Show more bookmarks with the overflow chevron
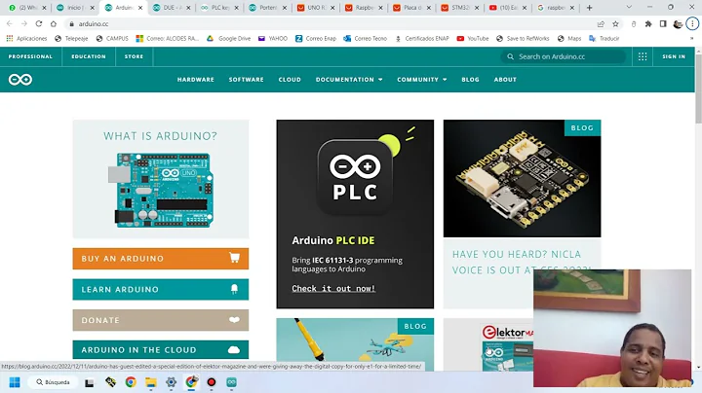702x393 pixels. [691, 38]
